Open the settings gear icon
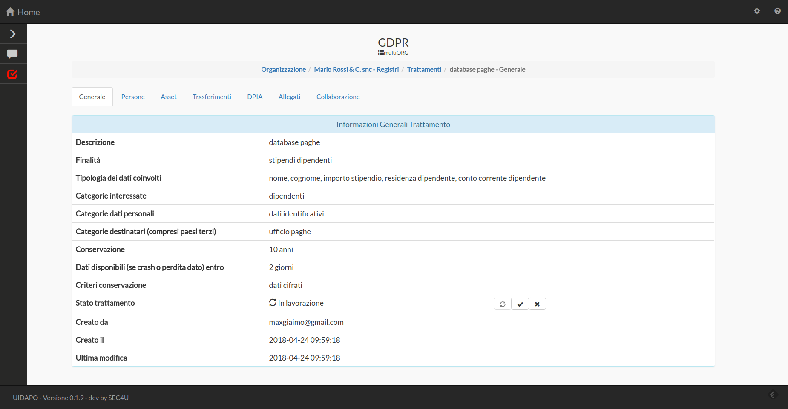The width and height of the screenshot is (788, 409). tap(757, 11)
